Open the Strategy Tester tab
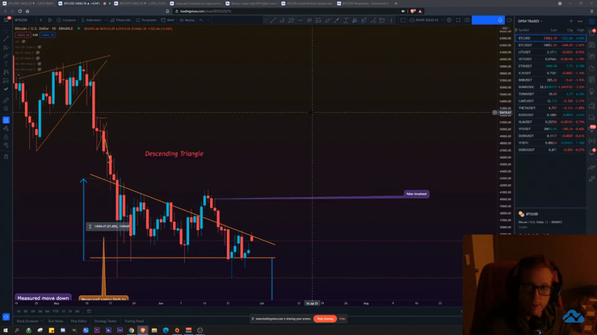 click(x=107, y=321)
